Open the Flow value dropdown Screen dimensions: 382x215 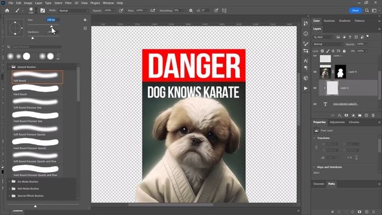(146, 11)
